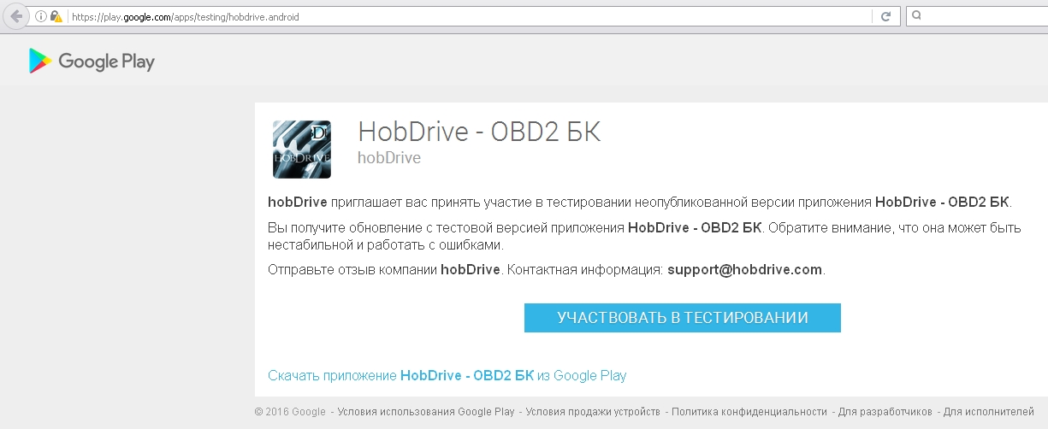Click the search magnifier icon
The width and height of the screenshot is (1048, 429).
[x=917, y=15]
